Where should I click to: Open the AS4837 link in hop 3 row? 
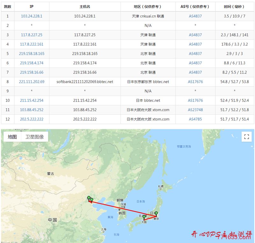coord(195,35)
